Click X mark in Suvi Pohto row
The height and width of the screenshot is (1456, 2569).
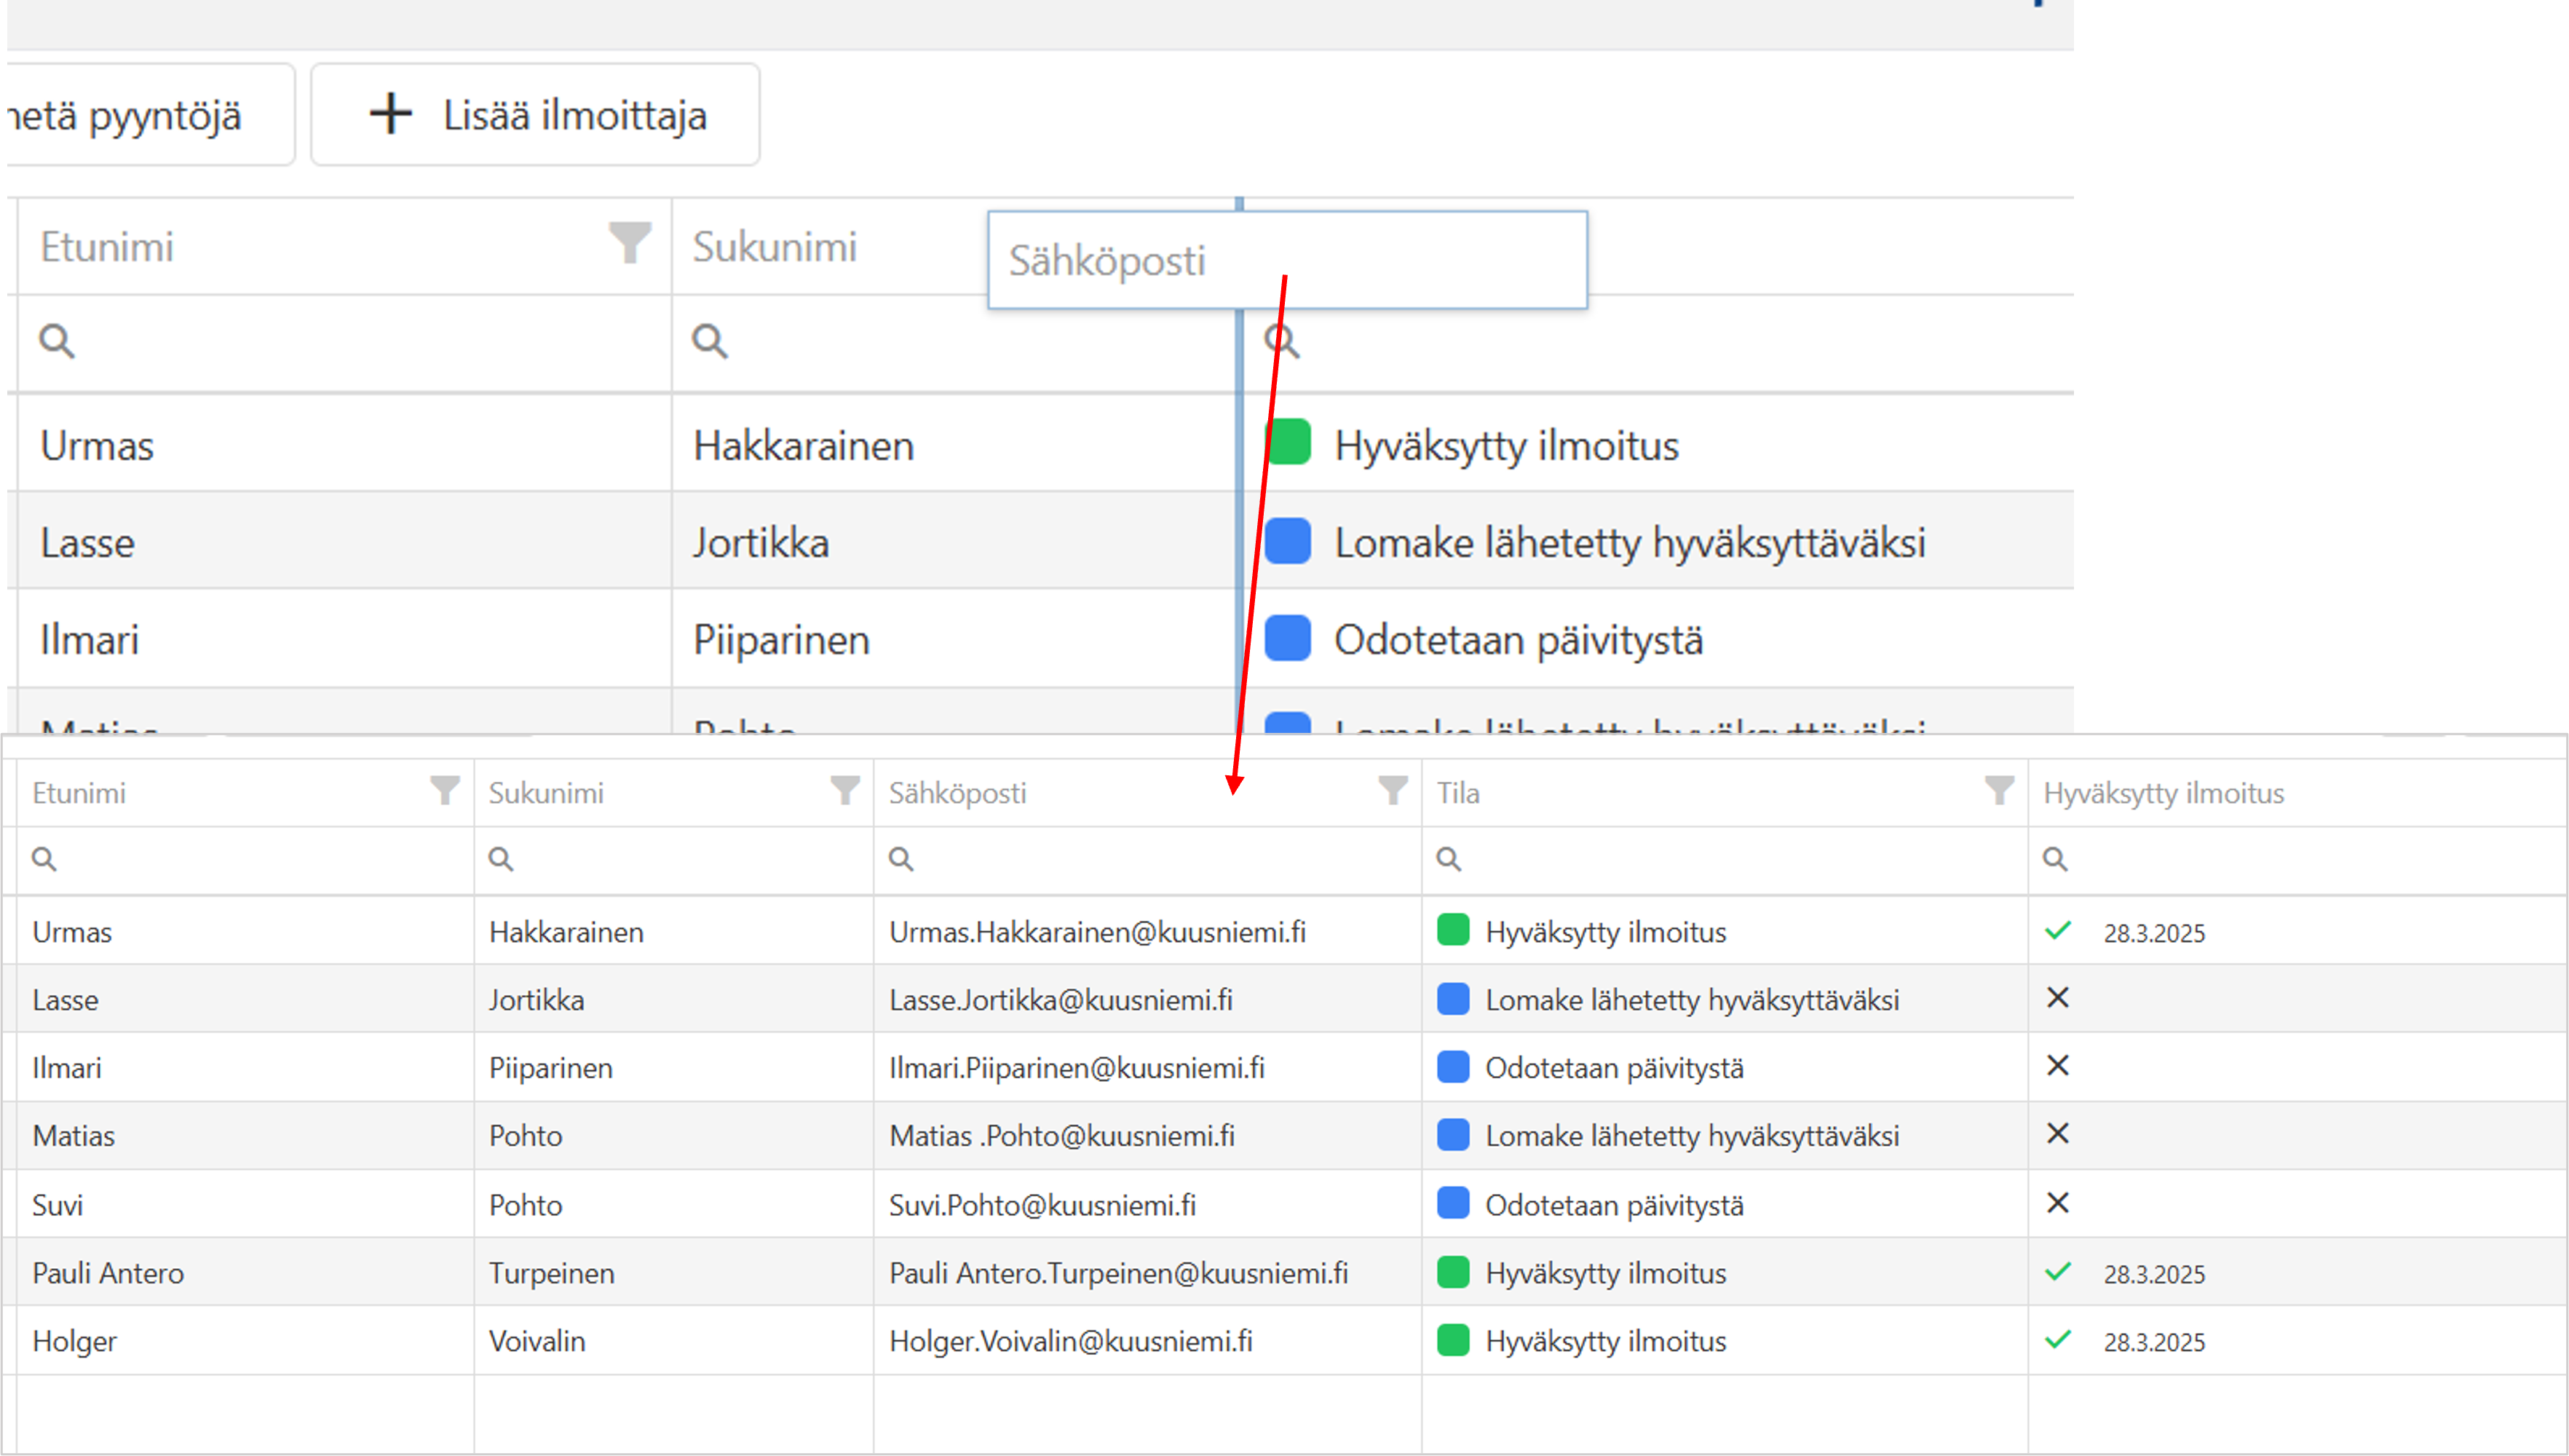click(2057, 1203)
